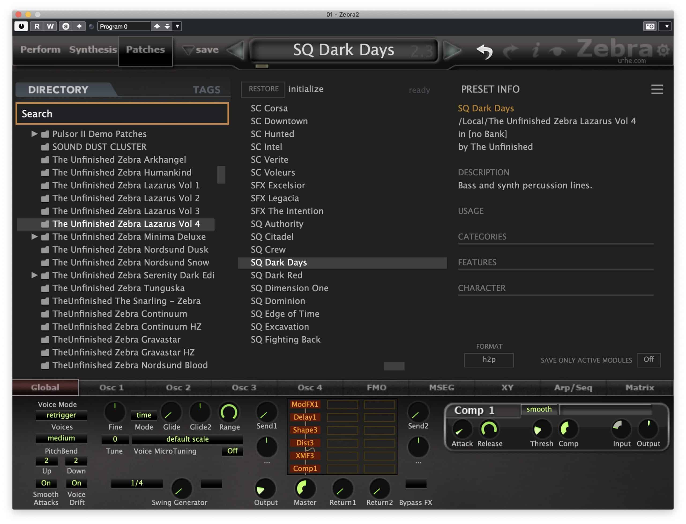Image resolution: width=686 pixels, height=524 pixels.
Task: Open Voices medium dropdown
Action: pyautogui.click(x=61, y=438)
